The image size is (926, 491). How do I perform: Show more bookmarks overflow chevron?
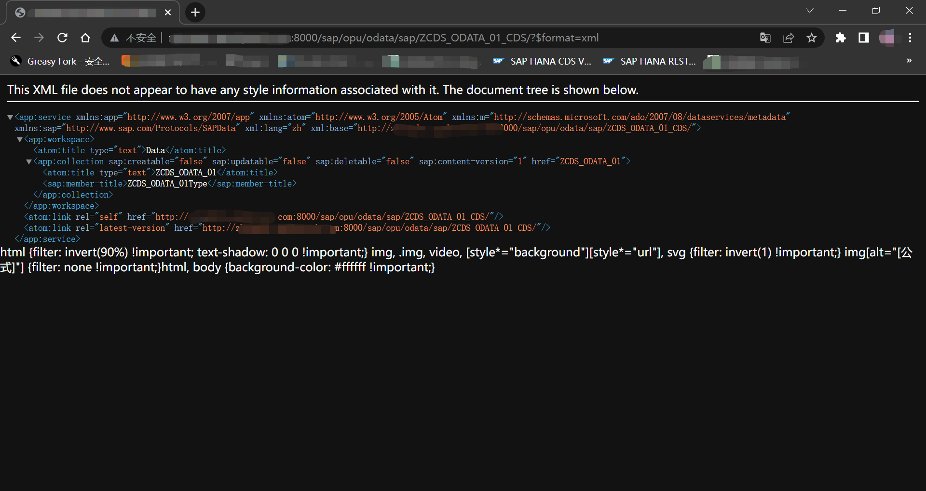coord(909,61)
